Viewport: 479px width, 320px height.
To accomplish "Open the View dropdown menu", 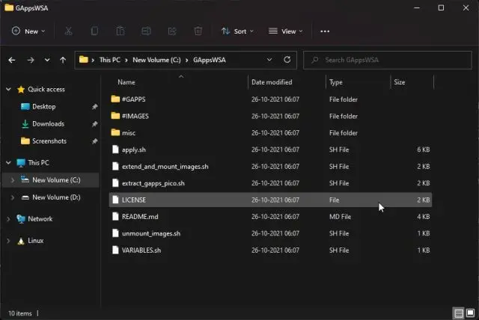I will point(284,31).
